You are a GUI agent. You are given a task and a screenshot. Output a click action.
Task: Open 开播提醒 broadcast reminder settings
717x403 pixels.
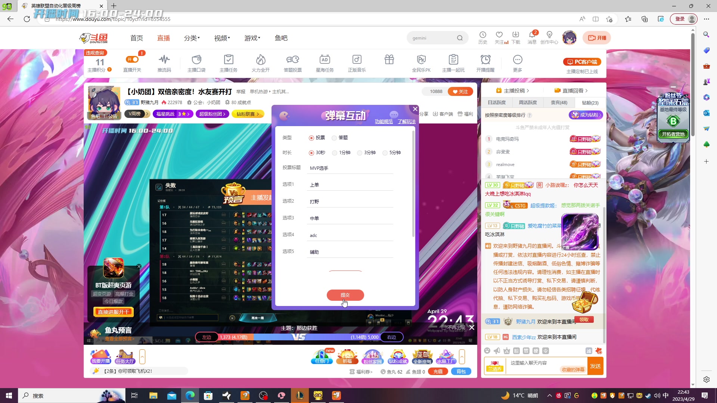[x=485, y=63]
